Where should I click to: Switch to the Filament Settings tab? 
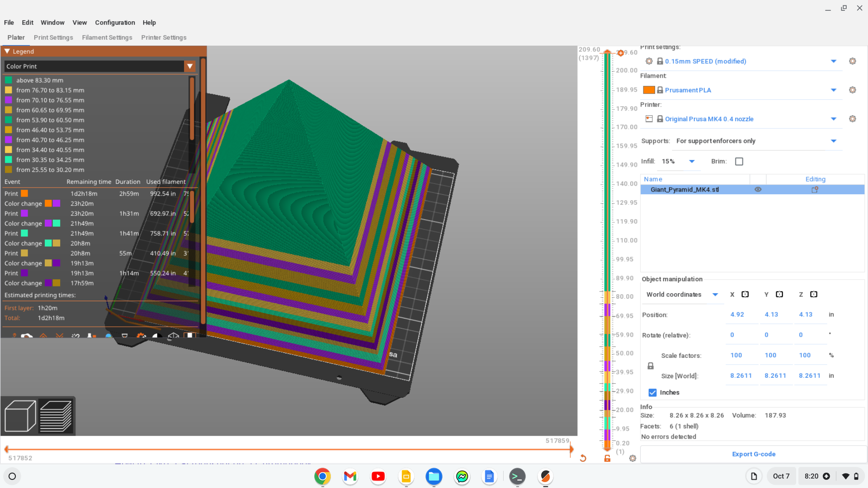[x=107, y=38]
